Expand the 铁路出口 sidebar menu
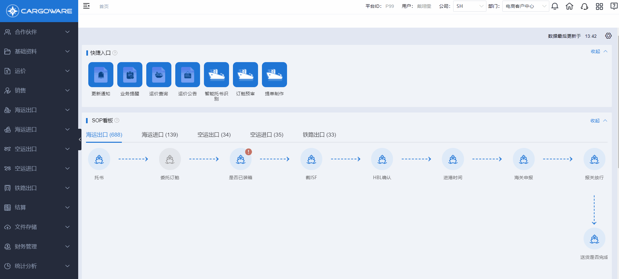Viewport: 619px width, 279px height. pos(39,188)
